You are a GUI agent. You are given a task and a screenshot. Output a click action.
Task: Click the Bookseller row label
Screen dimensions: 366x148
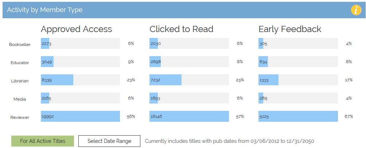tap(20, 44)
